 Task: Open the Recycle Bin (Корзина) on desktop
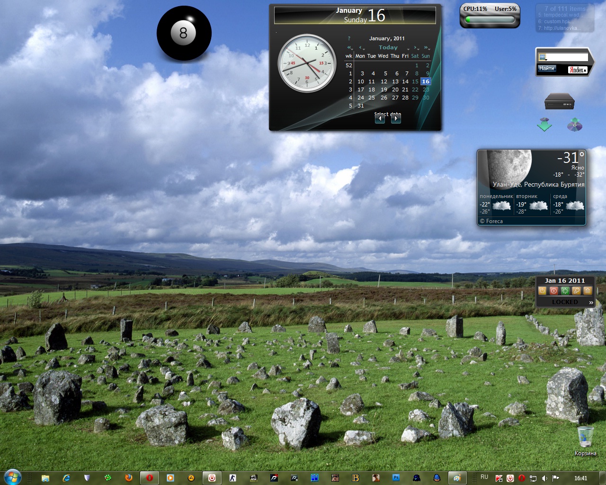[585, 438]
